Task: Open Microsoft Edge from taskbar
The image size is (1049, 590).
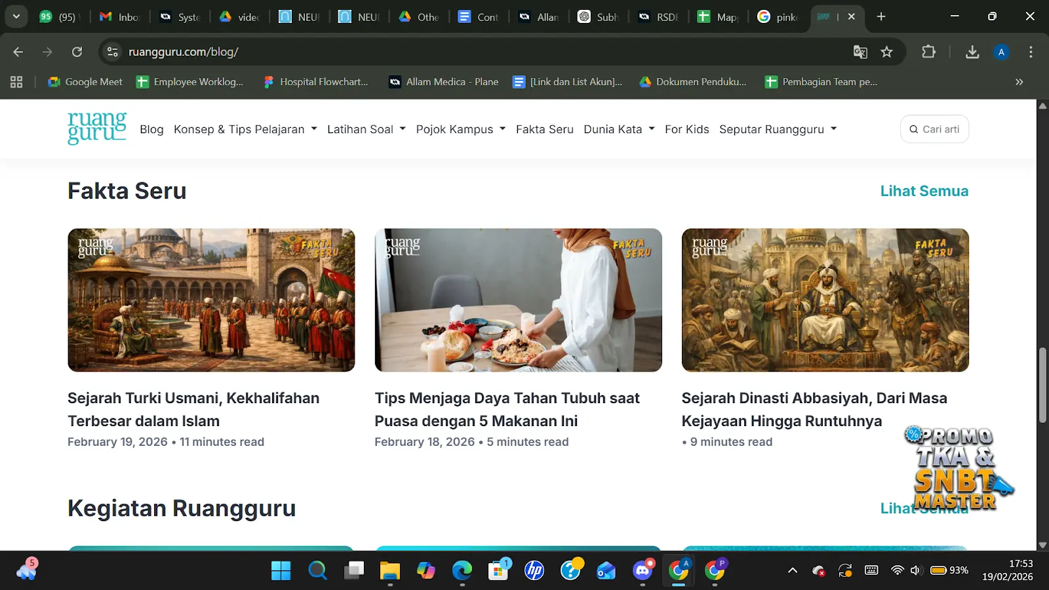Action: (x=462, y=570)
